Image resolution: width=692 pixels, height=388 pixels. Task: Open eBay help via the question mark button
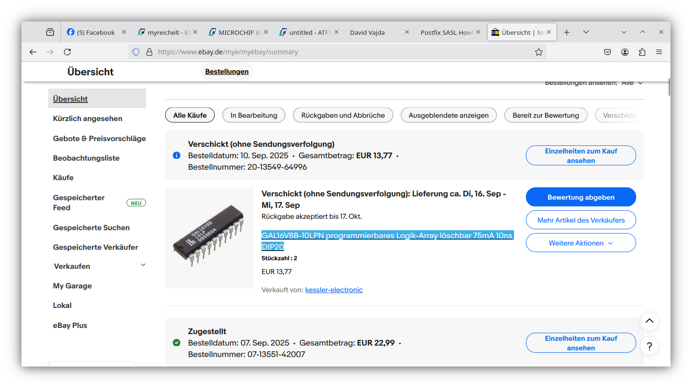click(649, 346)
